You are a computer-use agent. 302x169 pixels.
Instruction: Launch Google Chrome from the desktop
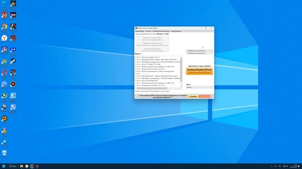(x=4, y=26)
